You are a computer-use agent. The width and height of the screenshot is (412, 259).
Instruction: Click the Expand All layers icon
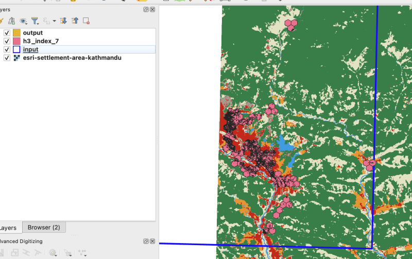(x=64, y=21)
